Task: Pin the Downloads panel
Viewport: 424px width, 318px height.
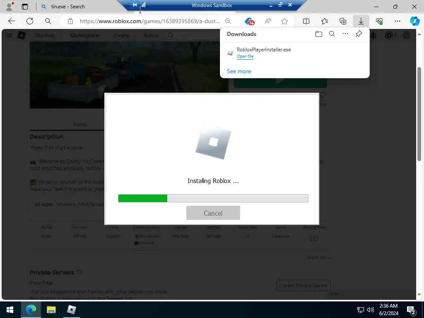Action: pos(359,34)
